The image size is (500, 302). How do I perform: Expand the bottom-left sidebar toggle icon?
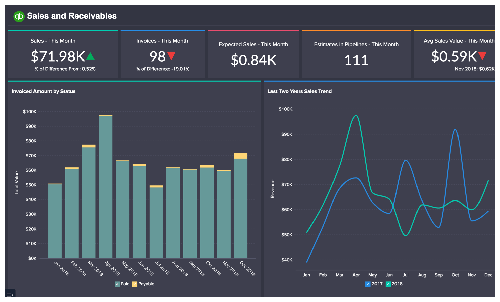coord(10,294)
